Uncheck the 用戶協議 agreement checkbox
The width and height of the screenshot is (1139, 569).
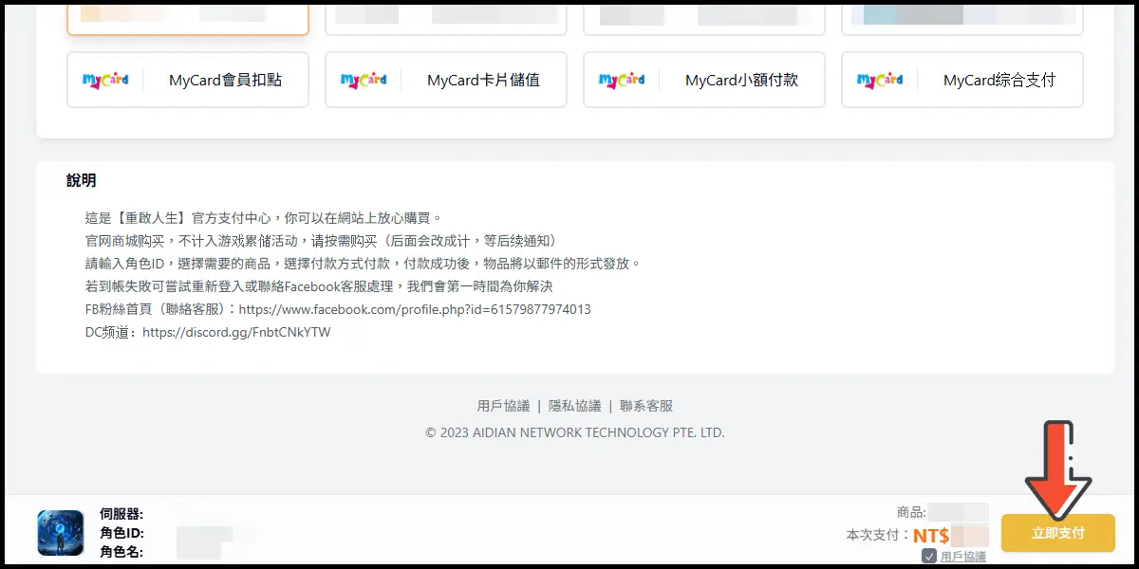[929, 556]
